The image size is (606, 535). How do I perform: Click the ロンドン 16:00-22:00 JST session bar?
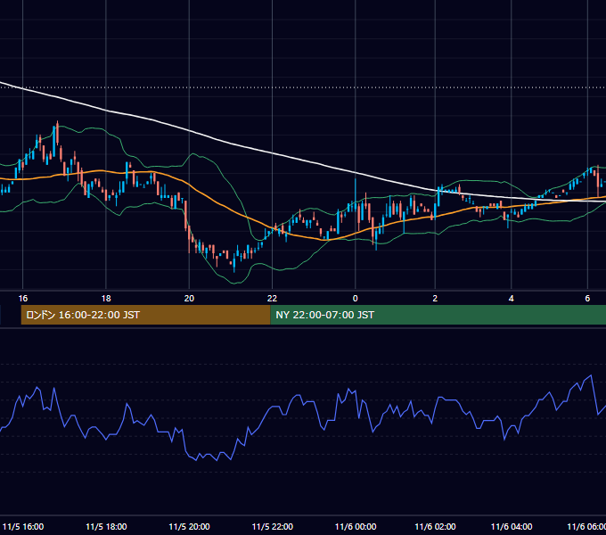145,315
